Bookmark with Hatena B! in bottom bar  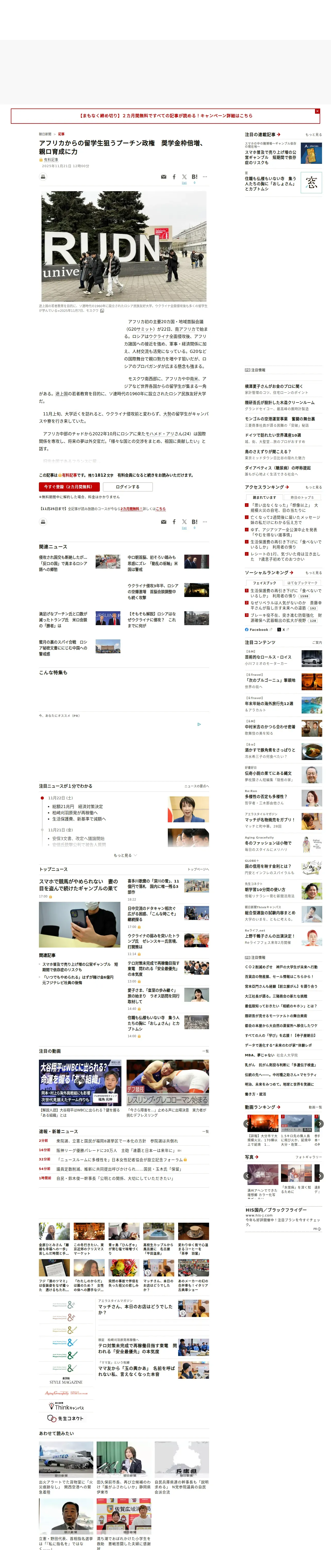(194, 522)
